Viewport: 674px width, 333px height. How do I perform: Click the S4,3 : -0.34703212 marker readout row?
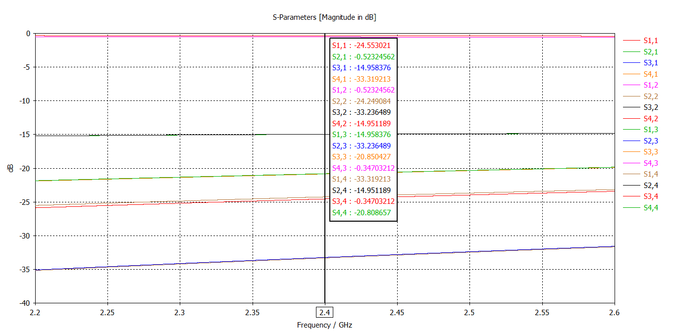(363, 168)
